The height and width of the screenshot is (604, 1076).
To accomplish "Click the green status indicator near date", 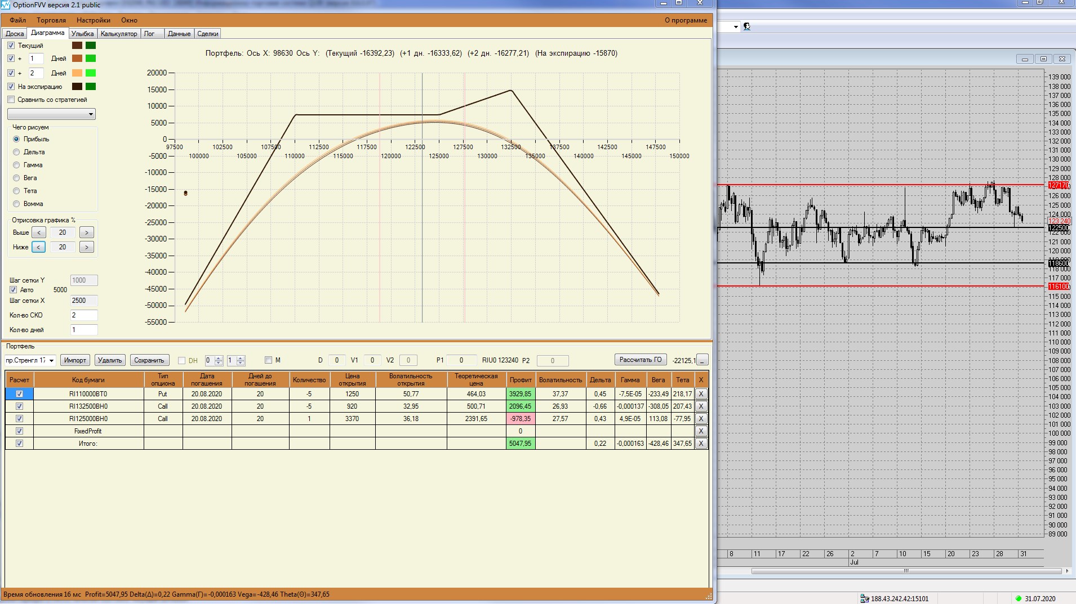I will tap(1019, 598).
